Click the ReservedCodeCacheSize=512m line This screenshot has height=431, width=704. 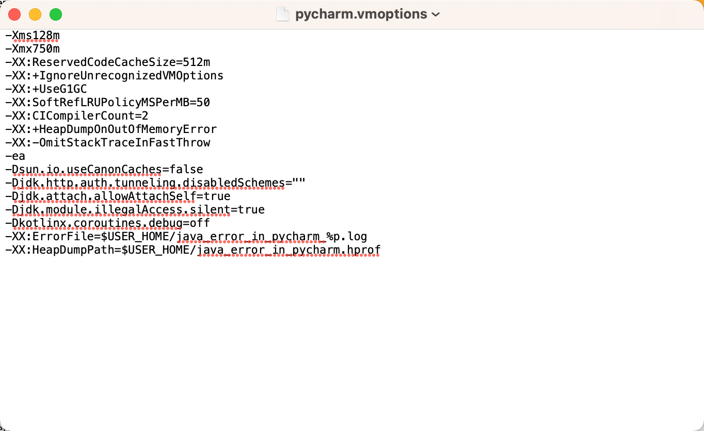tap(107, 62)
